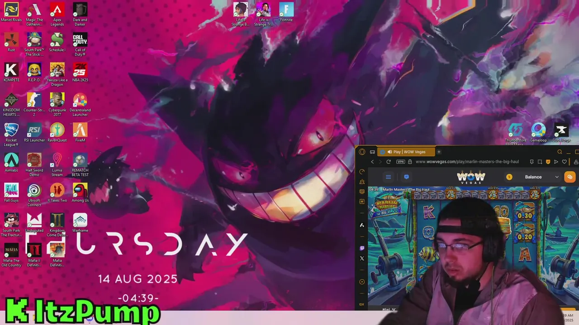The height and width of the screenshot is (325, 579).
Task: Open the Warframe desktop shortcut
Action: [80, 223]
